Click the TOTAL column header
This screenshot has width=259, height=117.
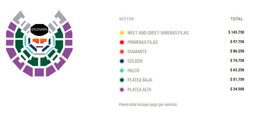click(237, 19)
